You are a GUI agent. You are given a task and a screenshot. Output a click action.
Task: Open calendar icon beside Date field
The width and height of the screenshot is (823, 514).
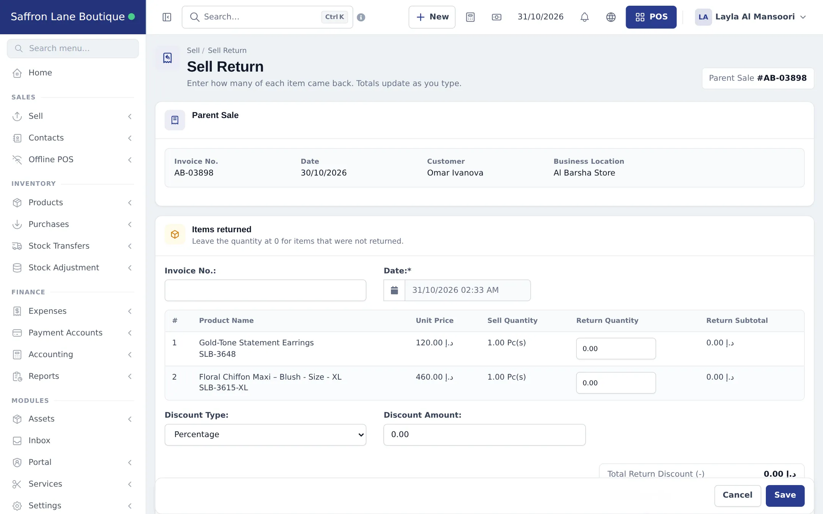click(x=394, y=290)
